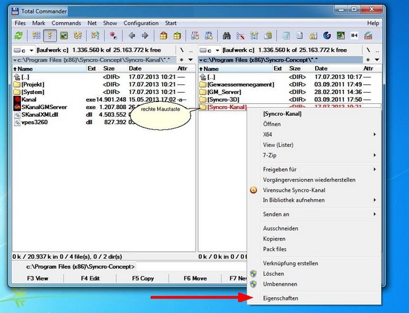Click the F5 Copy button
The width and height of the screenshot is (409, 313).
pos(143,278)
